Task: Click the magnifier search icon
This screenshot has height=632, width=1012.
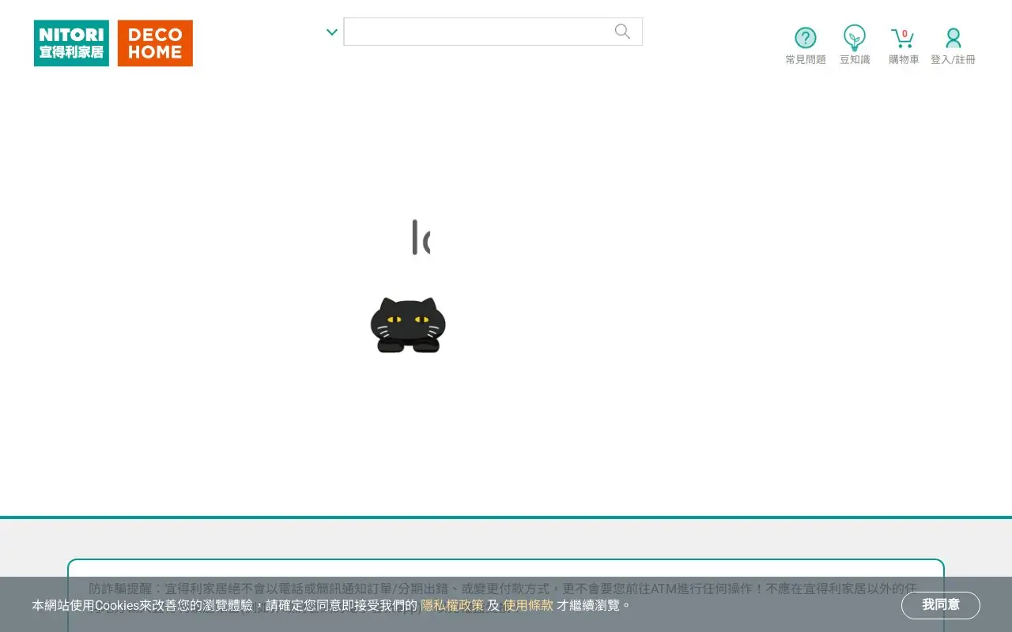Action: tap(623, 32)
